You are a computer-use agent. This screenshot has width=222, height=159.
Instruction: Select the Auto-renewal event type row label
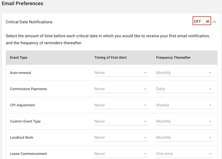tap(20, 73)
